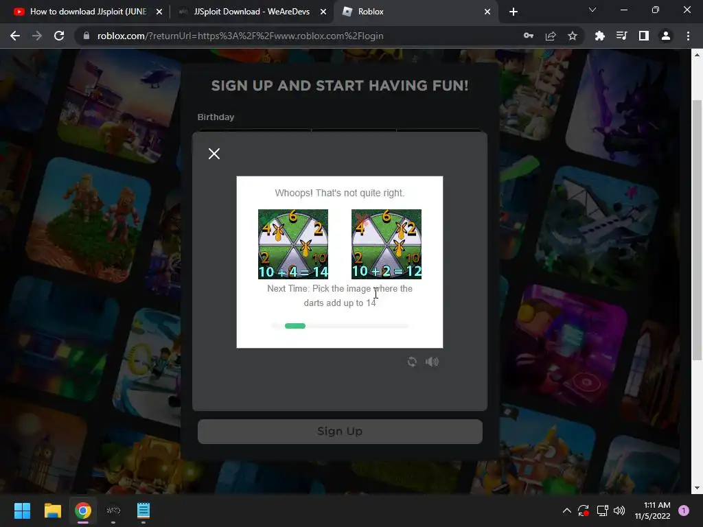703x527 pixels.
Task: Open the Chrome extensions puzzle icon
Action: (599, 36)
